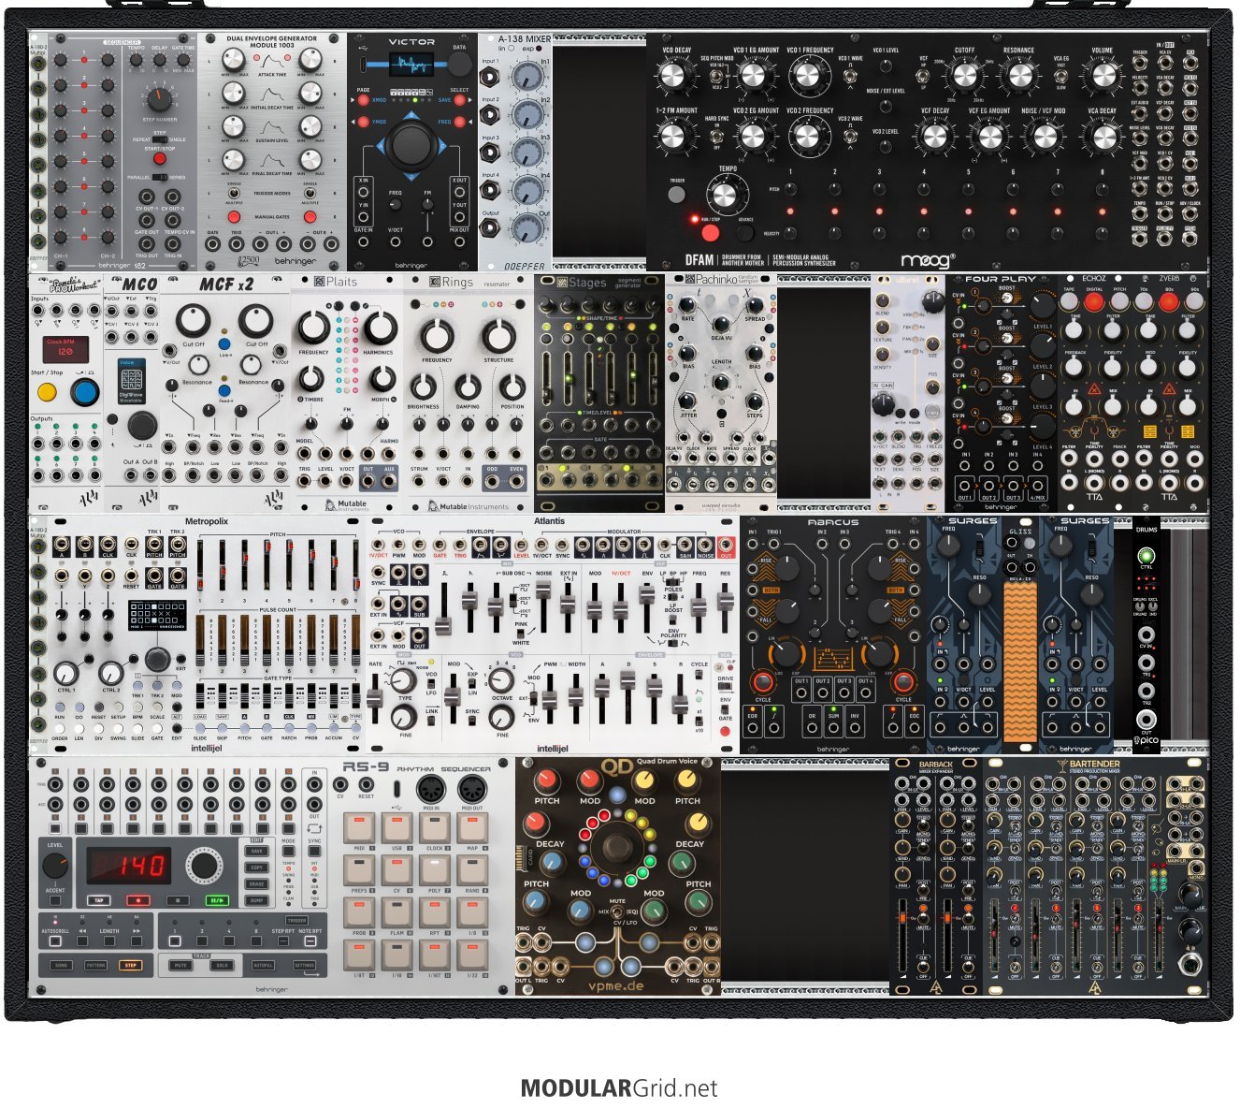Click Pamela's blue encoder knob
The height and width of the screenshot is (1108, 1240).
(84, 392)
